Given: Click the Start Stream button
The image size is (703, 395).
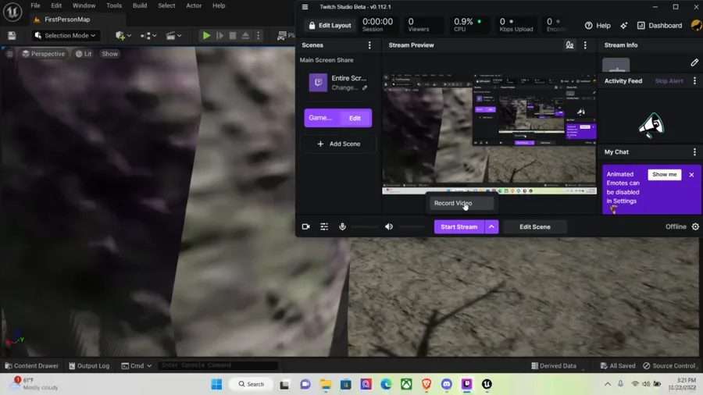Looking at the screenshot, I should pyautogui.click(x=459, y=227).
